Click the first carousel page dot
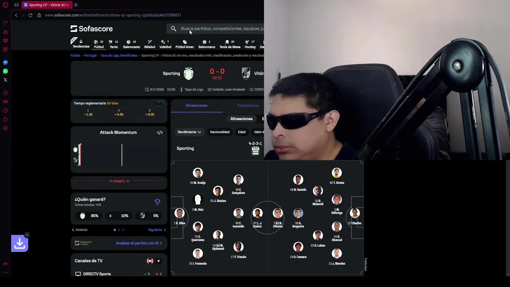 [115, 230]
